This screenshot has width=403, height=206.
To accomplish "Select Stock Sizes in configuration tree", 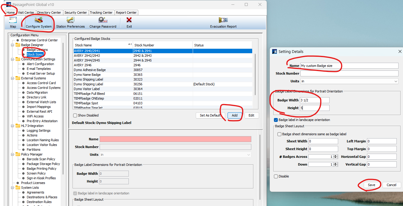I will coord(35,54).
